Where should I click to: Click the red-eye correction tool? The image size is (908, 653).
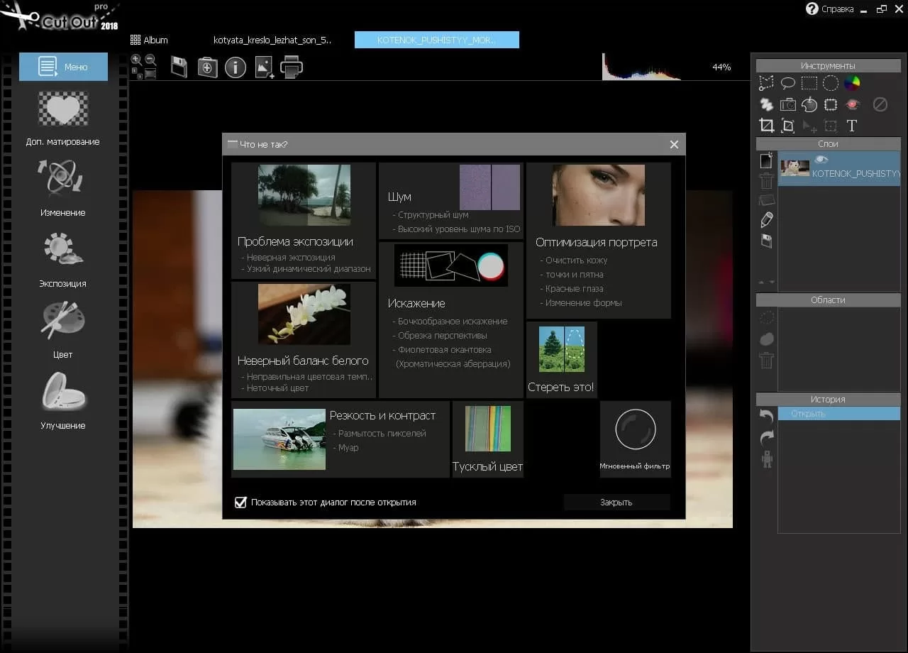(852, 104)
